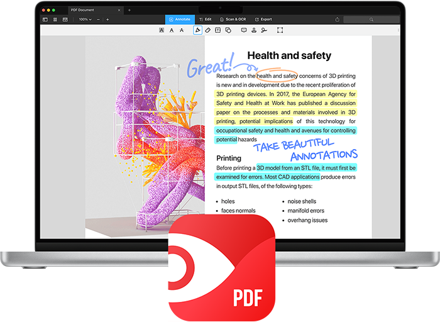
Task: Click the Printing subheading
Action: point(229,158)
